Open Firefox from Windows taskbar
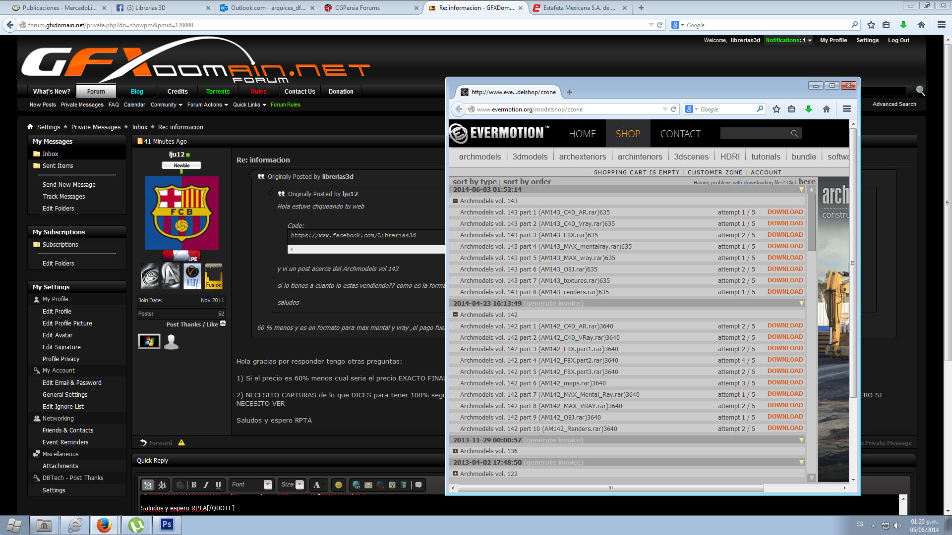 pyautogui.click(x=104, y=525)
